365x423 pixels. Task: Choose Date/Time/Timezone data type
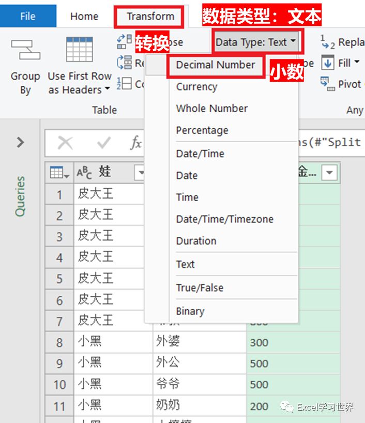(x=225, y=219)
